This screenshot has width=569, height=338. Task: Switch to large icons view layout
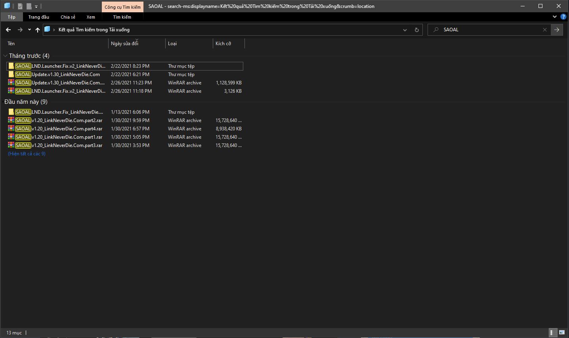[561, 332]
